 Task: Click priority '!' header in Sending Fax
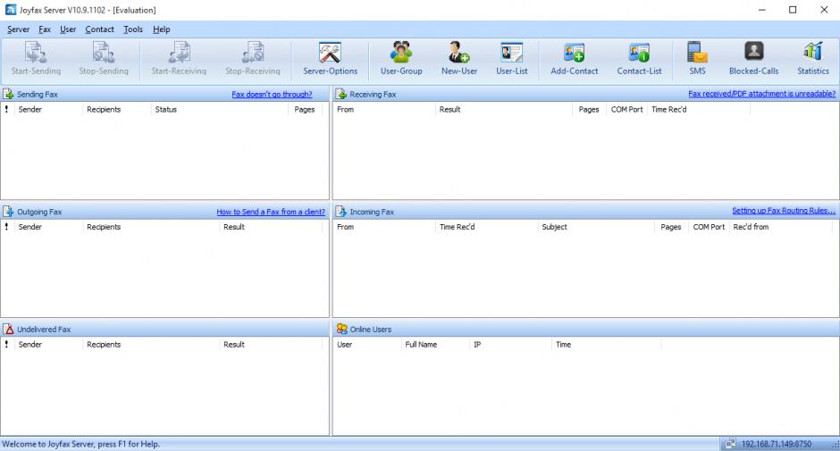(x=7, y=109)
